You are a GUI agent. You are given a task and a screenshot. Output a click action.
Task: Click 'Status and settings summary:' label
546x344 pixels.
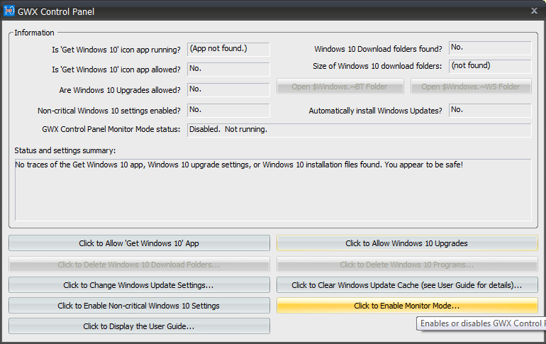pos(65,150)
